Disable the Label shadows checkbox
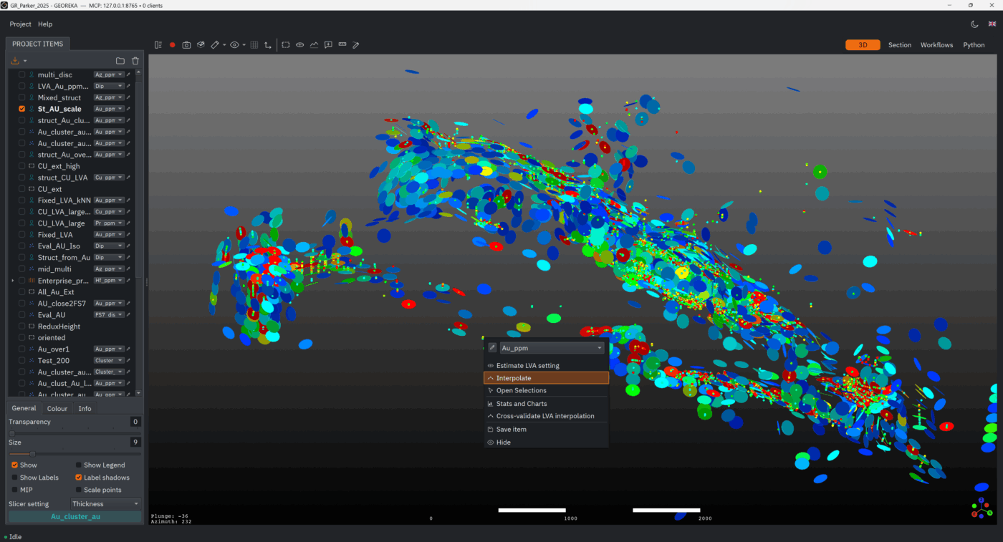This screenshot has width=1003, height=542. (x=79, y=478)
